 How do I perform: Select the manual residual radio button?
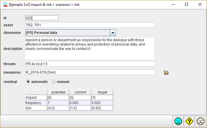click(x=54, y=82)
